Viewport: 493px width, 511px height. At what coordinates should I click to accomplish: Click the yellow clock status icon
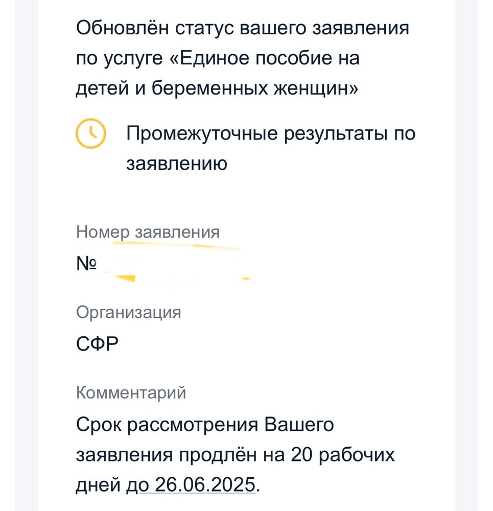pyautogui.click(x=90, y=133)
